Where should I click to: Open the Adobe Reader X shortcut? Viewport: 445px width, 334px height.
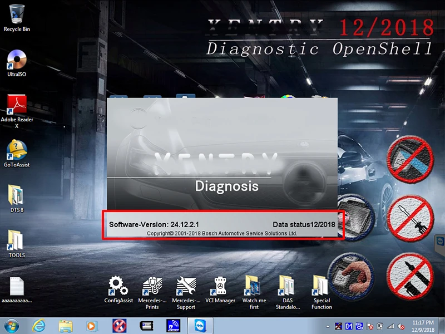tap(17, 111)
